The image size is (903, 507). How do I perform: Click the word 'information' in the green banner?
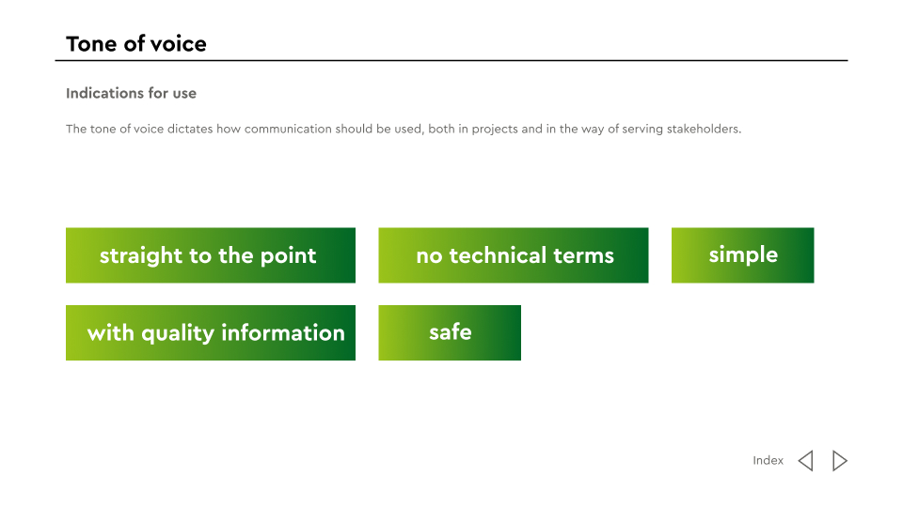coord(283,332)
